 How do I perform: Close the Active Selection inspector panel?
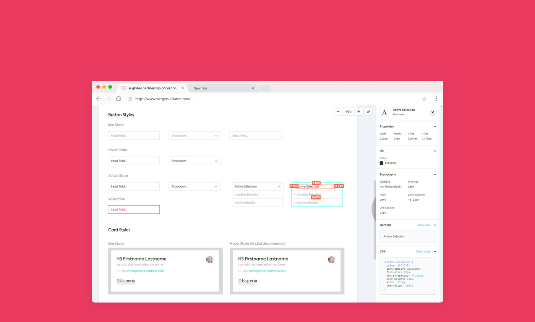[x=432, y=112]
